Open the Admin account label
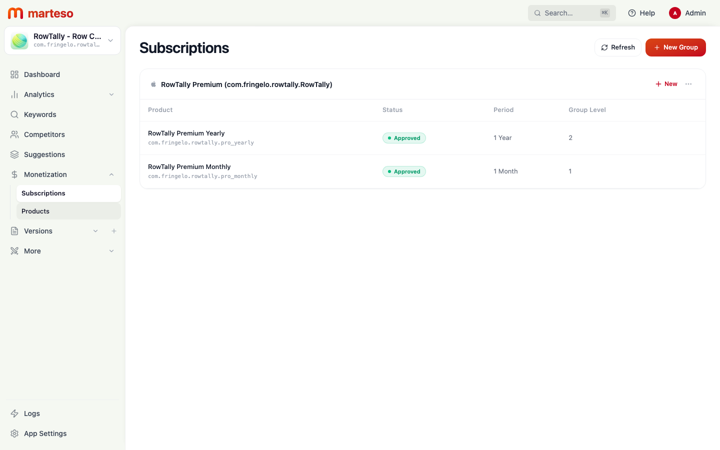Image resolution: width=720 pixels, height=450 pixels. coord(695,13)
